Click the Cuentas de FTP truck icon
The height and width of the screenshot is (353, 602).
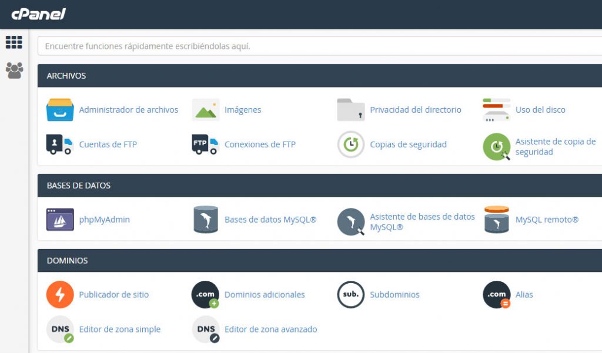59,144
